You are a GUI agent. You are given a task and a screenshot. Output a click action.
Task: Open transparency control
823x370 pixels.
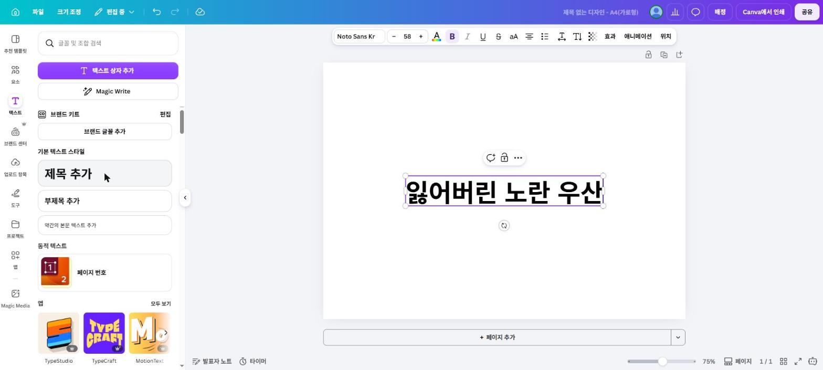[x=593, y=36]
